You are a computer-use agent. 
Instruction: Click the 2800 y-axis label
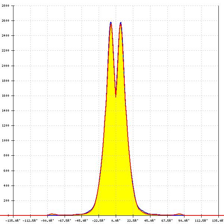coord(6,6)
